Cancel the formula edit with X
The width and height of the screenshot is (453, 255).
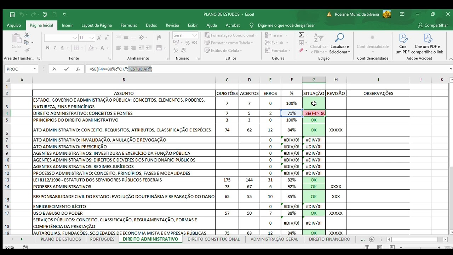(x=54, y=69)
